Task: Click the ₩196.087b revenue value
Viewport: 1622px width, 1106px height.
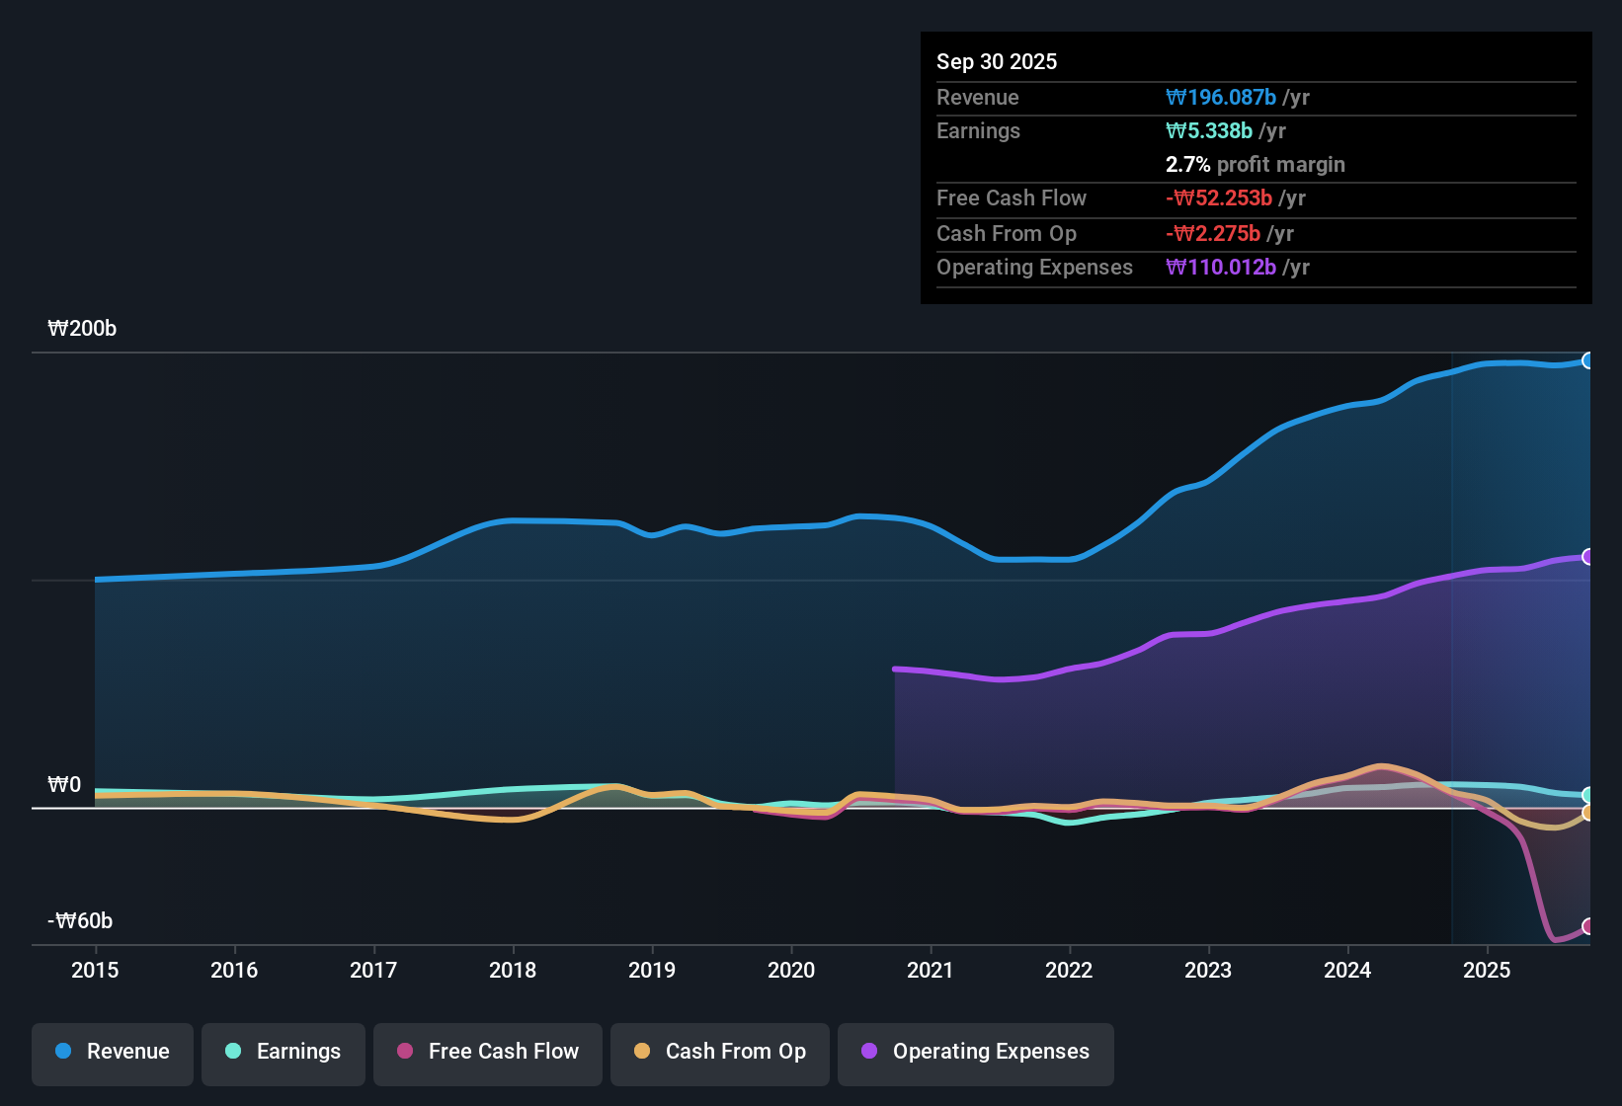Action: [x=1222, y=97]
